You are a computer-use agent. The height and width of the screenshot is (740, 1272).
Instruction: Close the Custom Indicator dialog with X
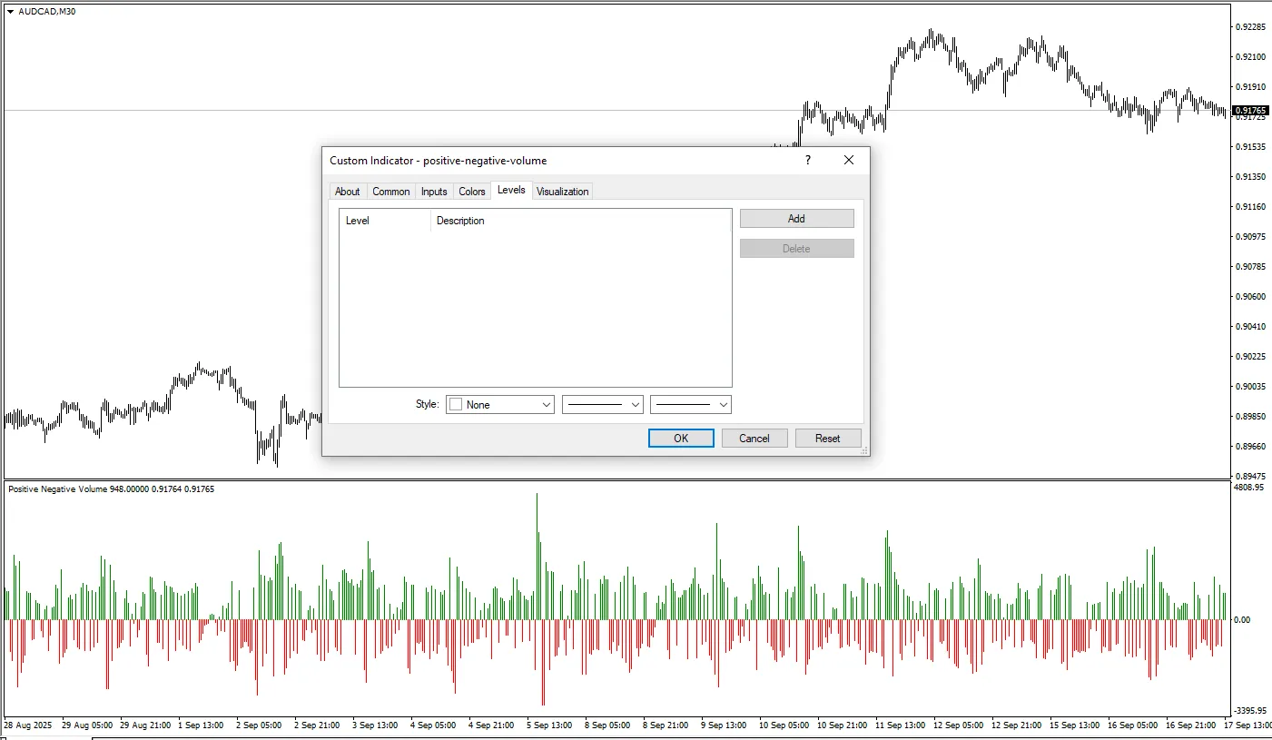[x=849, y=161]
